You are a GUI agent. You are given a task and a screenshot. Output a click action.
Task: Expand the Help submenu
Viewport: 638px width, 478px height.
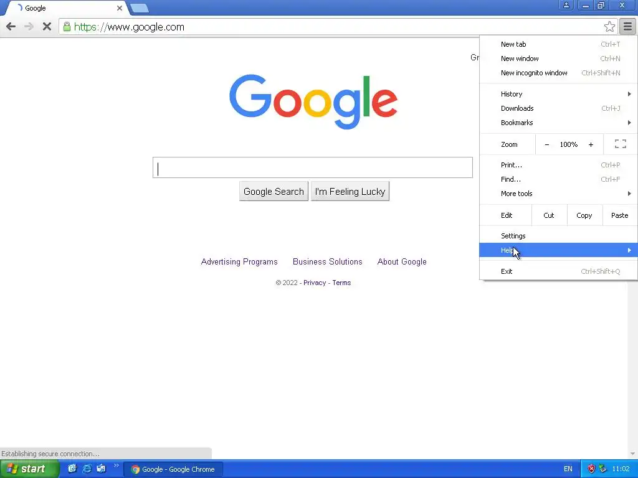558,250
